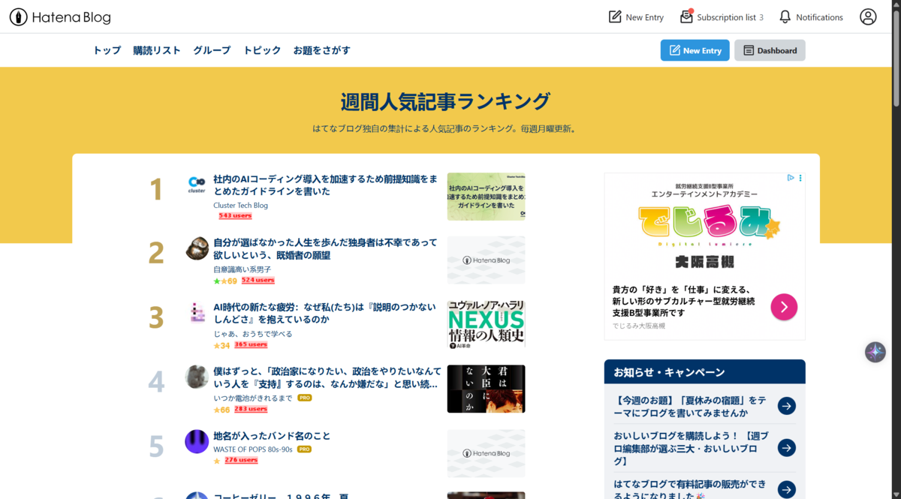The width and height of the screenshot is (901, 499).
Task: Click the ad info triangle icon
Action: [x=791, y=179]
